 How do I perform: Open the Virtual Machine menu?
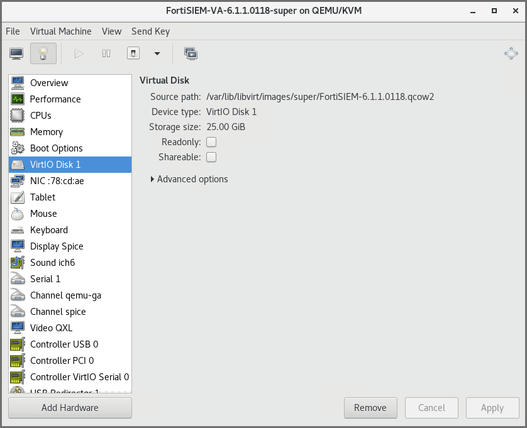tap(61, 31)
